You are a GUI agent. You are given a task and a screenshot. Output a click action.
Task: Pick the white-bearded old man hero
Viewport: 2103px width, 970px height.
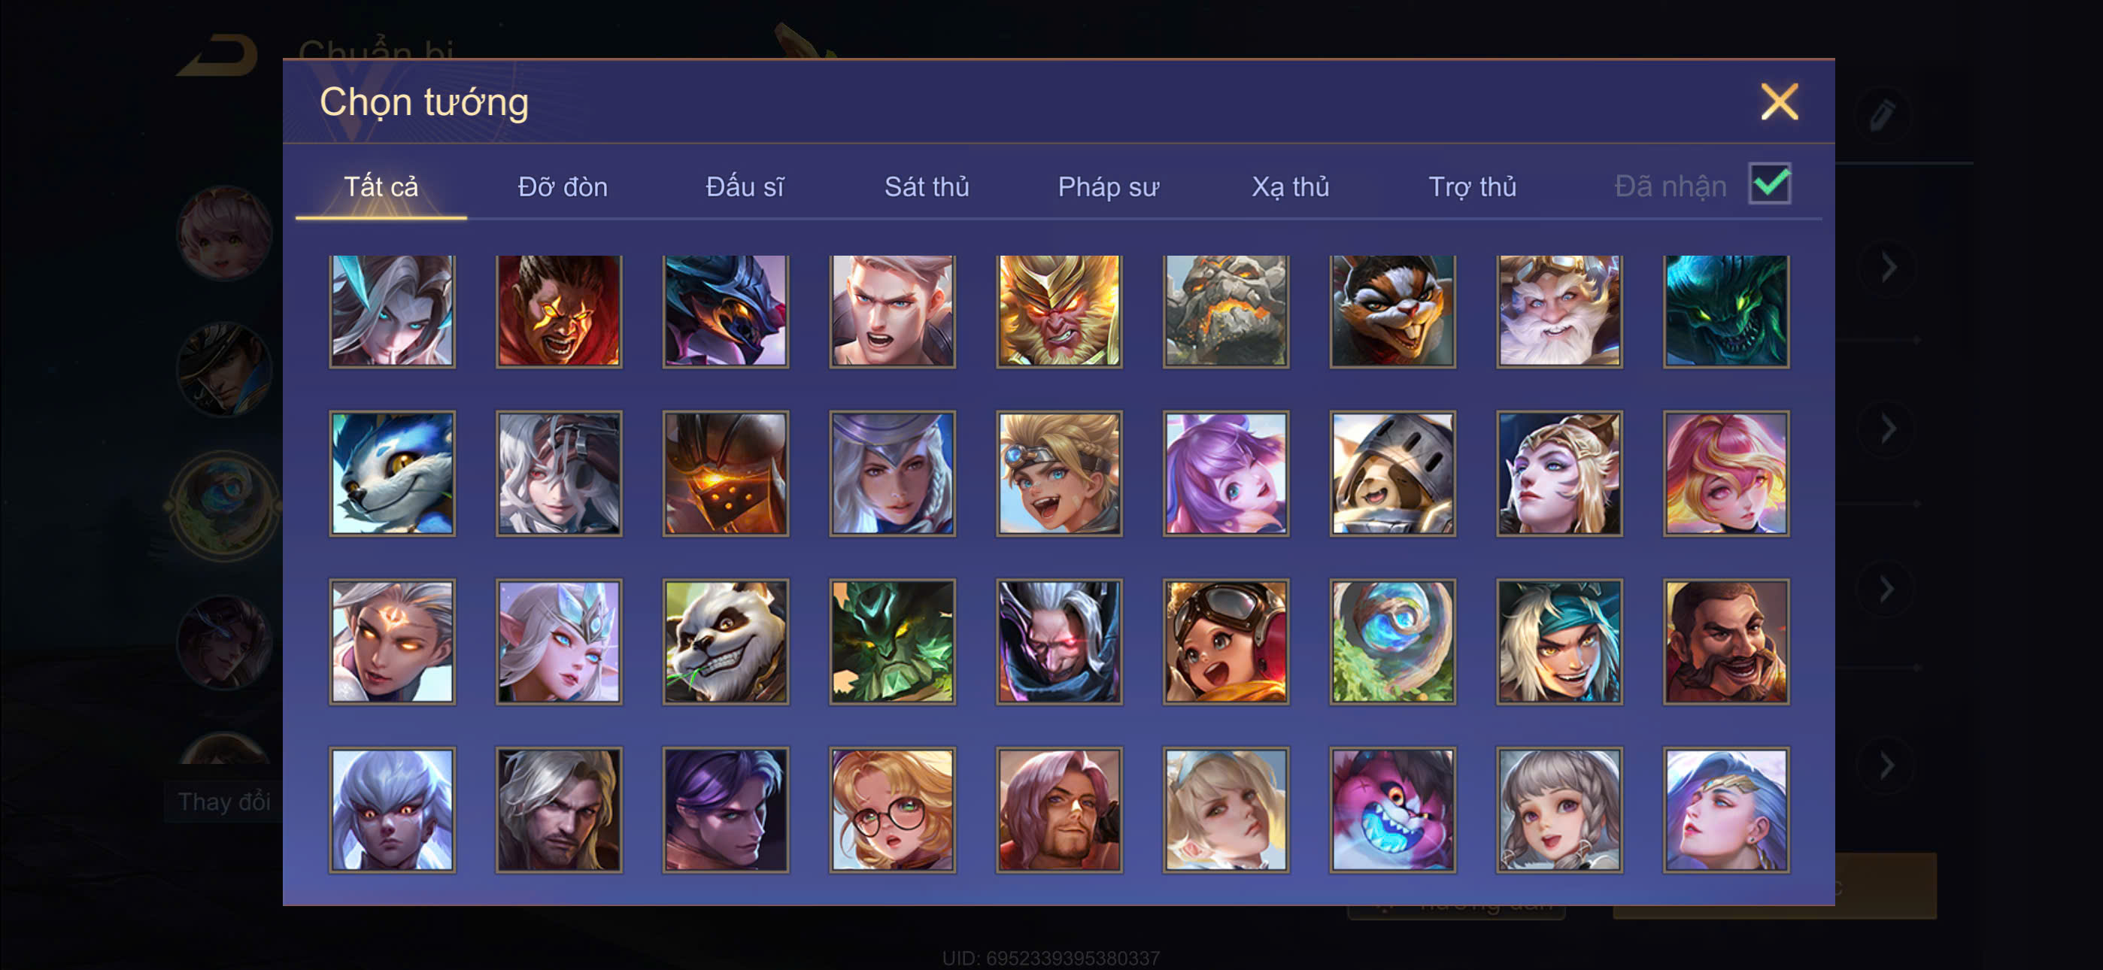1558,311
